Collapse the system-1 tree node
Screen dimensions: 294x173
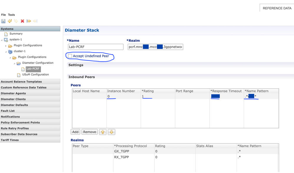point(2,40)
